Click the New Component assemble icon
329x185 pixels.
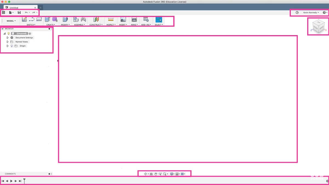[x=76, y=19]
